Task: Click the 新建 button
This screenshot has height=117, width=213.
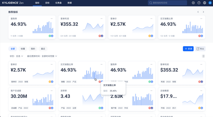Action: pyautogui.click(x=188, y=49)
